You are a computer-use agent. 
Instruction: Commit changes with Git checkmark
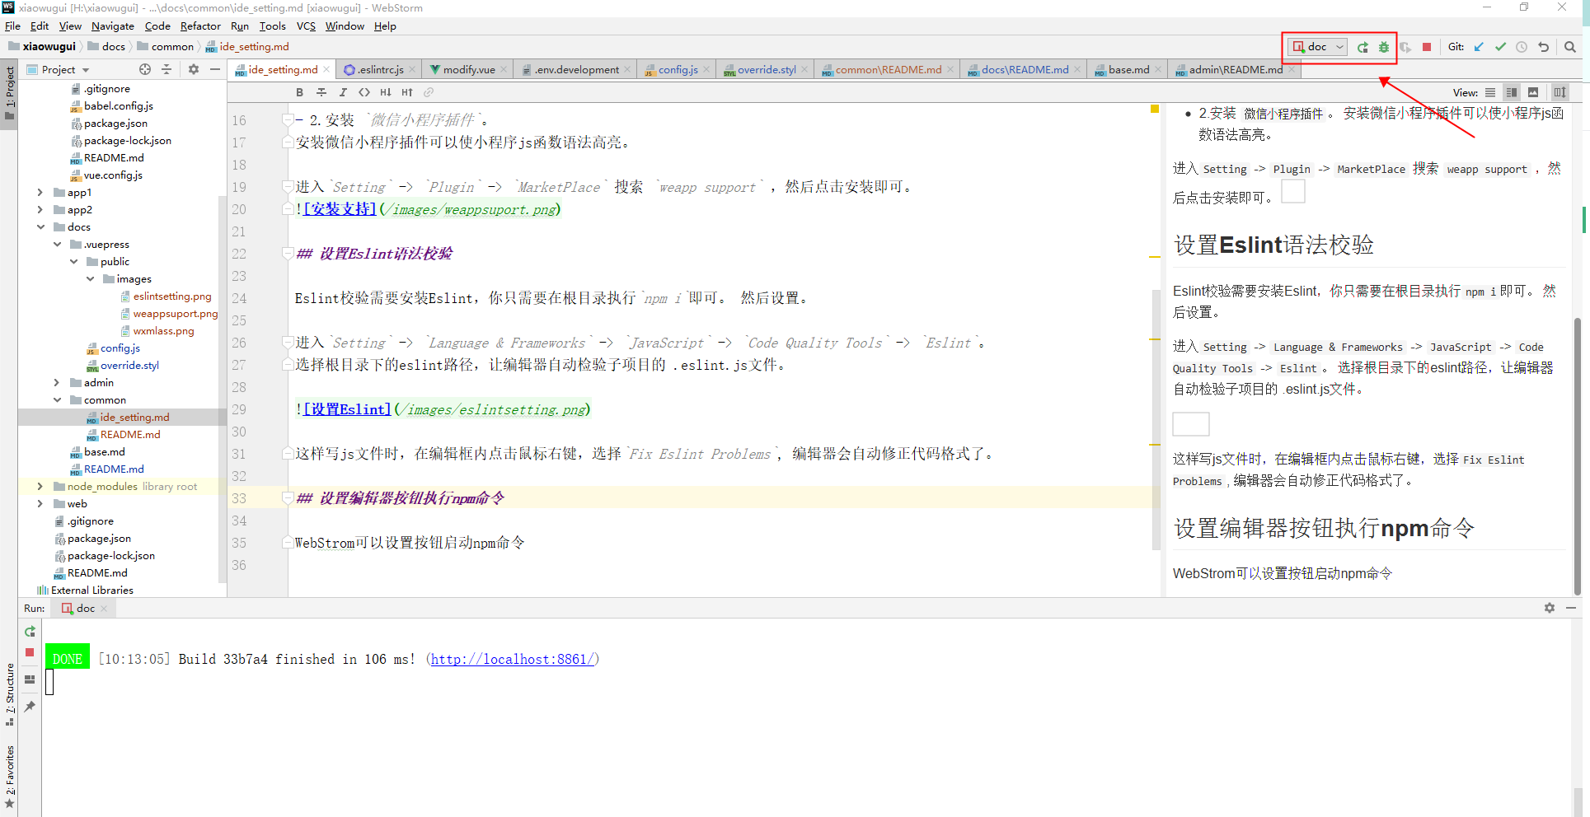(x=1500, y=47)
